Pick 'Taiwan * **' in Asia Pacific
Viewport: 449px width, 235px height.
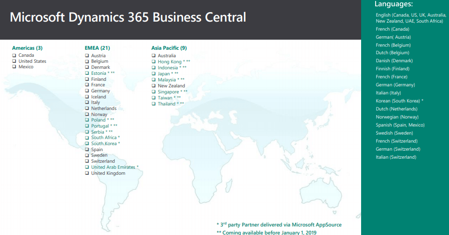(x=169, y=98)
